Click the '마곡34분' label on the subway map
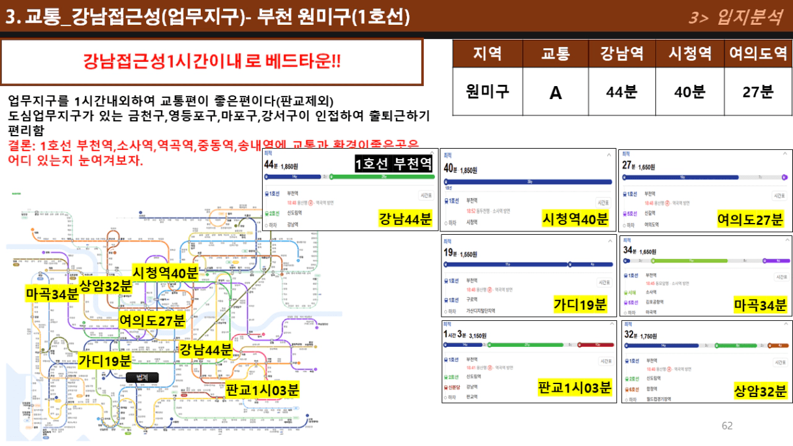 point(52,294)
